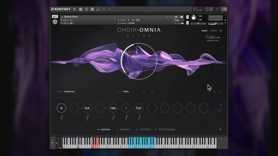Switch to the Sequencer tab
Screen dimensions: 278x156
(x=69, y=91)
